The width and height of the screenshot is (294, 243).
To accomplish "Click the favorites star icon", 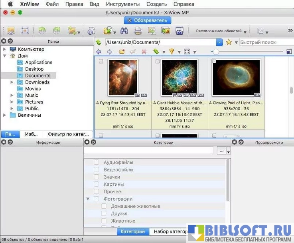I will coord(229,42).
